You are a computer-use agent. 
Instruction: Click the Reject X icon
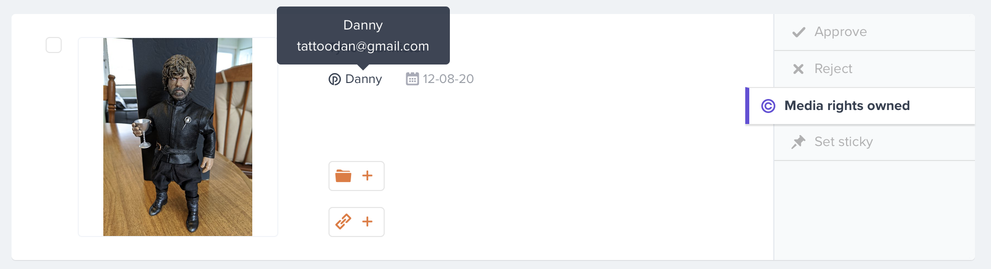(x=798, y=69)
